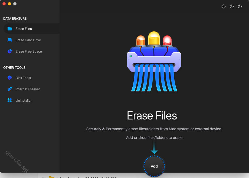Open settings via the gear icon
This screenshot has height=178, width=249.
224,6
